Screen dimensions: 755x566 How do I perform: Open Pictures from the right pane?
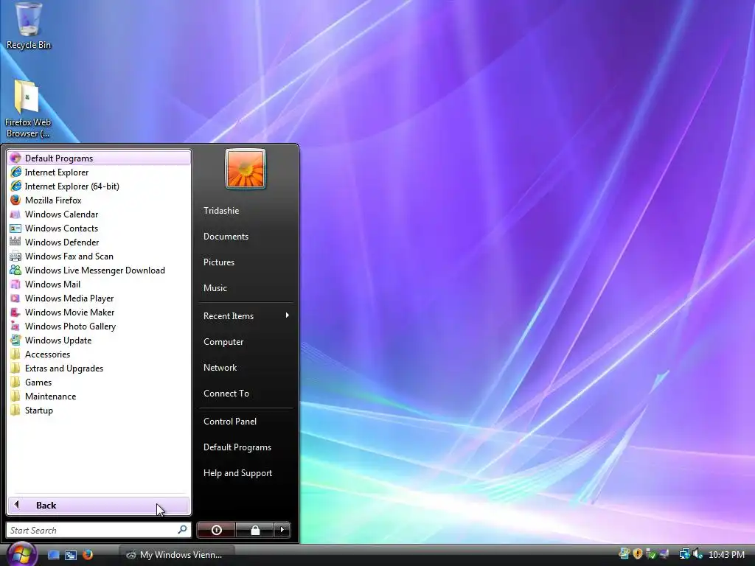click(x=246, y=262)
